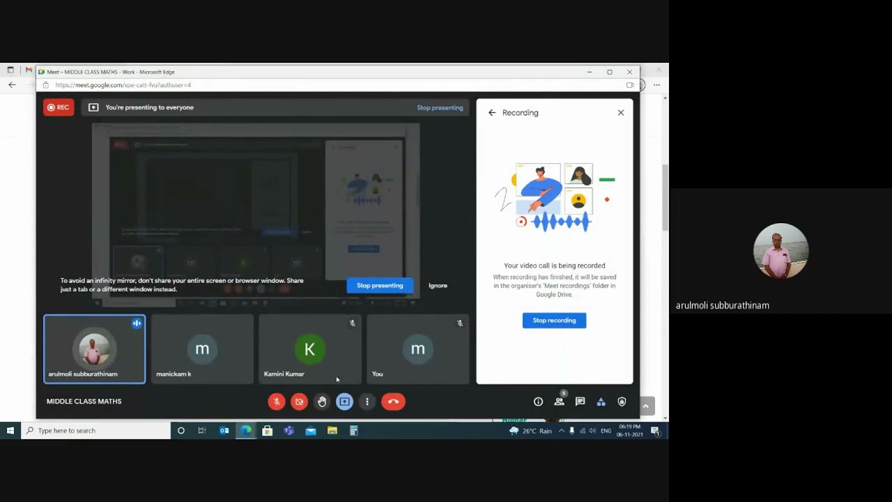
Task: Select Kamini Kumar participant tile
Action: coord(310,349)
